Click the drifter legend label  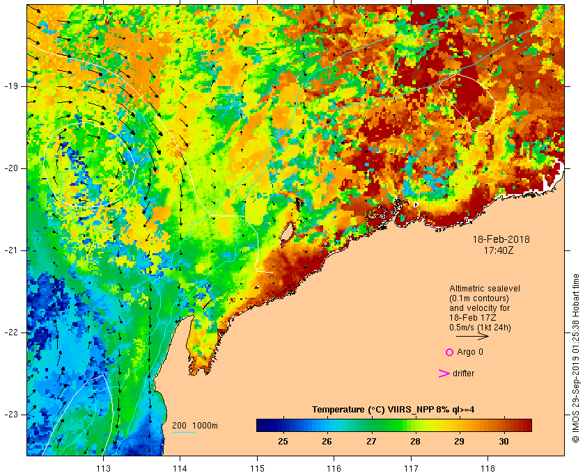click(463, 374)
